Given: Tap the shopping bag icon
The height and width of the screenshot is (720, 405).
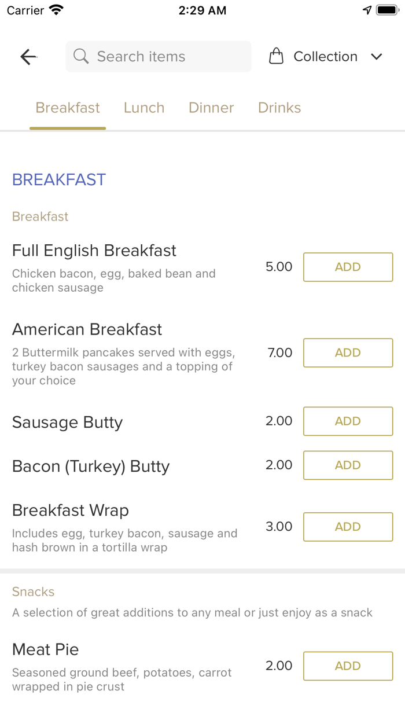Looking at the screenshot, I should tap(277, 57).
